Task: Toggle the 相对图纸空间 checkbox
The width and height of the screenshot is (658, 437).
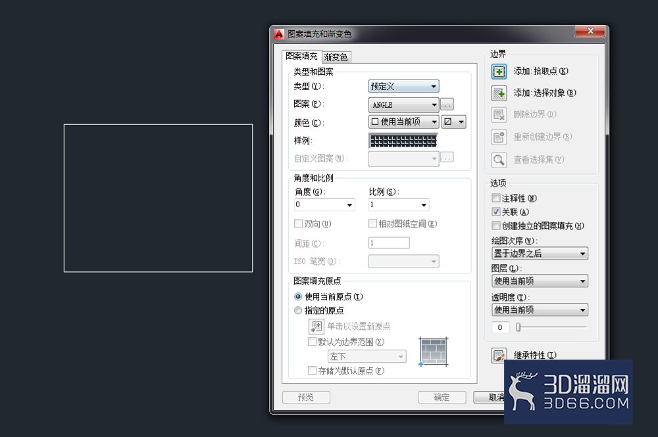Action: [372, 223]
